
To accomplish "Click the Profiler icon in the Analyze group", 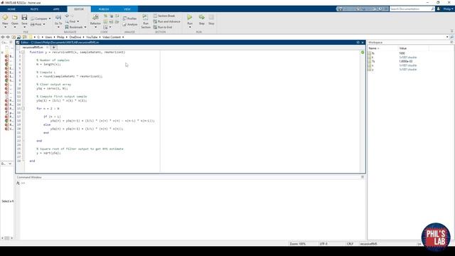I will (124, 18).
